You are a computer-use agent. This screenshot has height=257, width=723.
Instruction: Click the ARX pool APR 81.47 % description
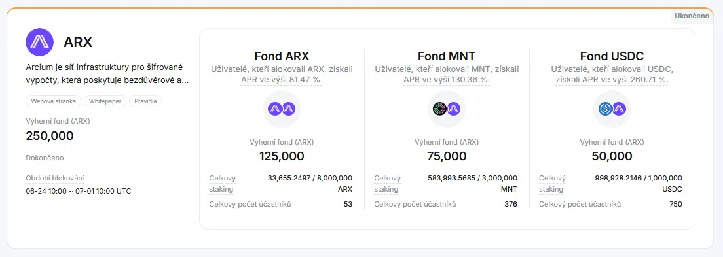[282, 74]
